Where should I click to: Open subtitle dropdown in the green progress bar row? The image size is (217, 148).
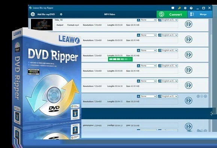point(148,51)
